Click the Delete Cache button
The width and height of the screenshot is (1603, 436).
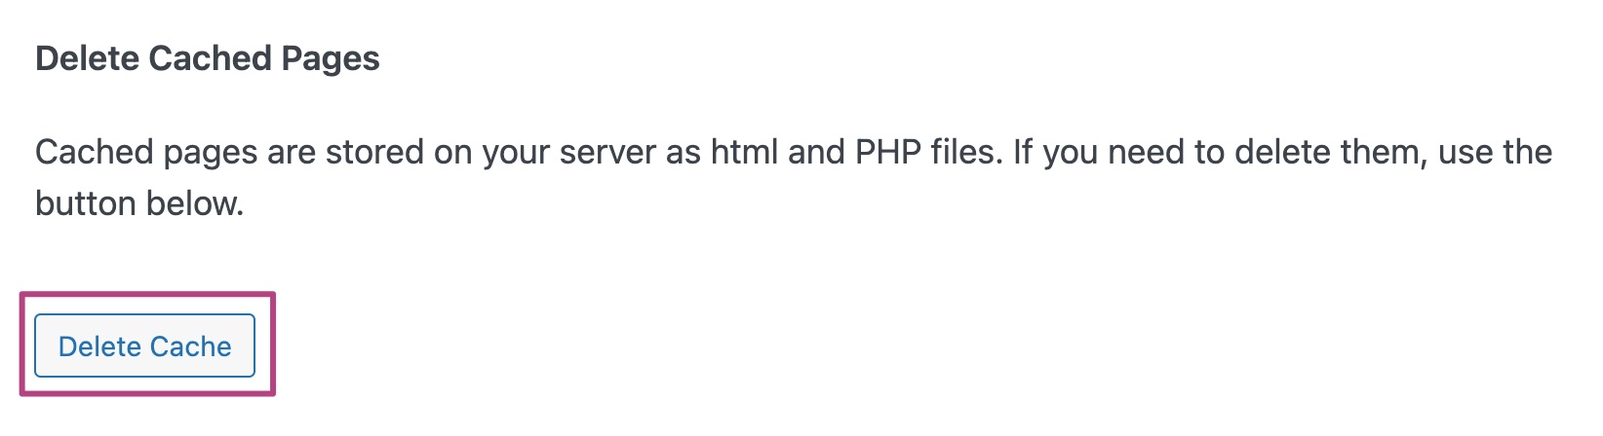click(x=144, y=345)
